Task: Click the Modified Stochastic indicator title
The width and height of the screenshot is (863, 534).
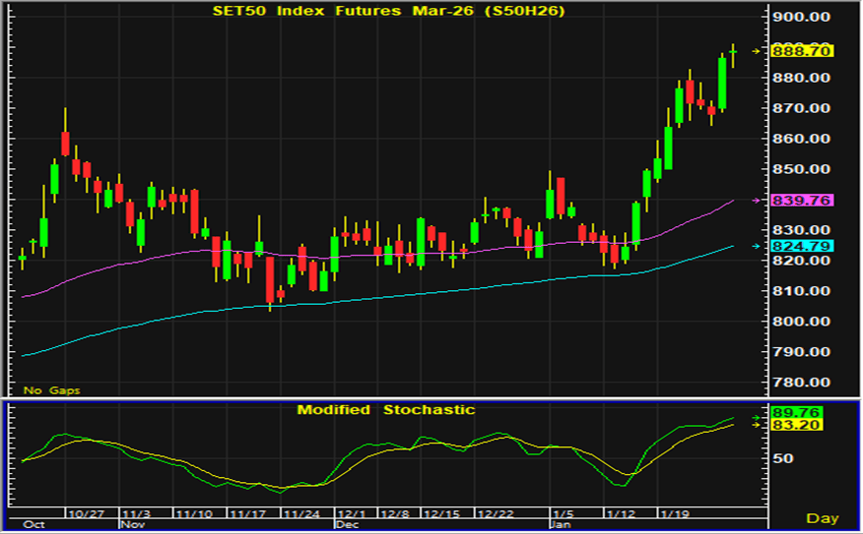Action: [385, 409]
